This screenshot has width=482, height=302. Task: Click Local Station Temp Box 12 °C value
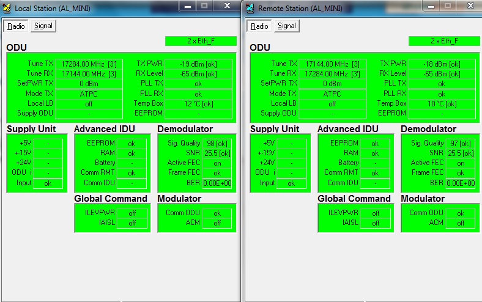pos(198,104)
